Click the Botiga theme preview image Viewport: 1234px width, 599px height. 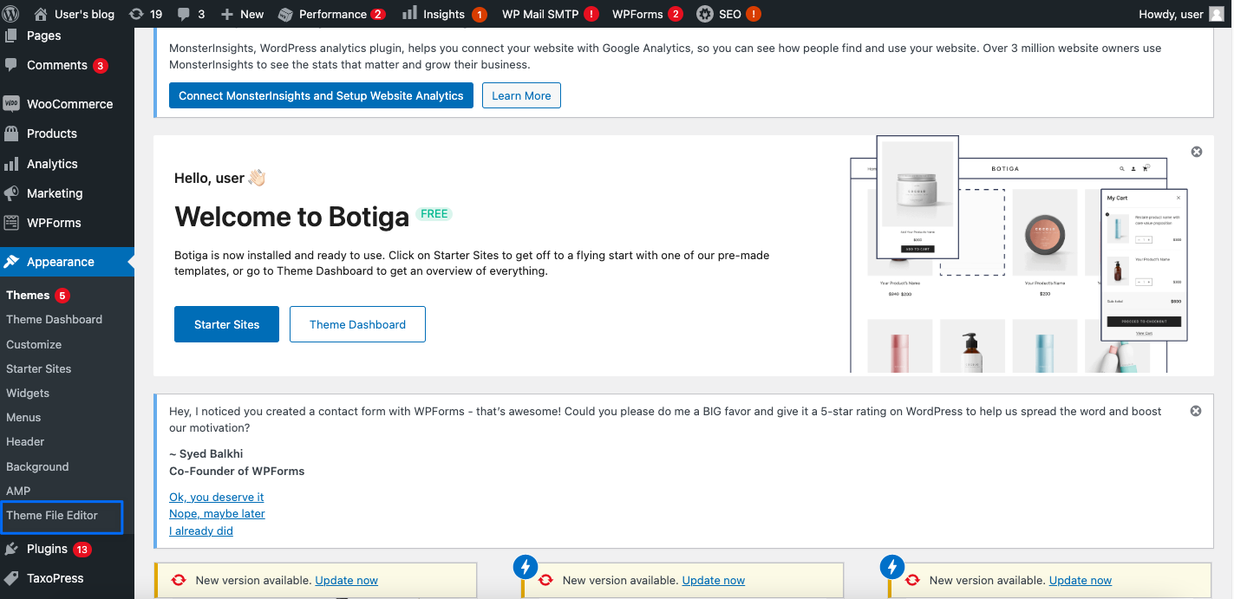[1018, 254]
